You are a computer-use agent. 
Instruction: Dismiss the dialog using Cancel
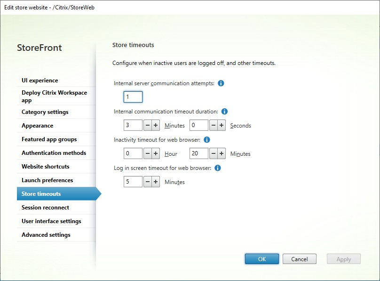point(300,258)
